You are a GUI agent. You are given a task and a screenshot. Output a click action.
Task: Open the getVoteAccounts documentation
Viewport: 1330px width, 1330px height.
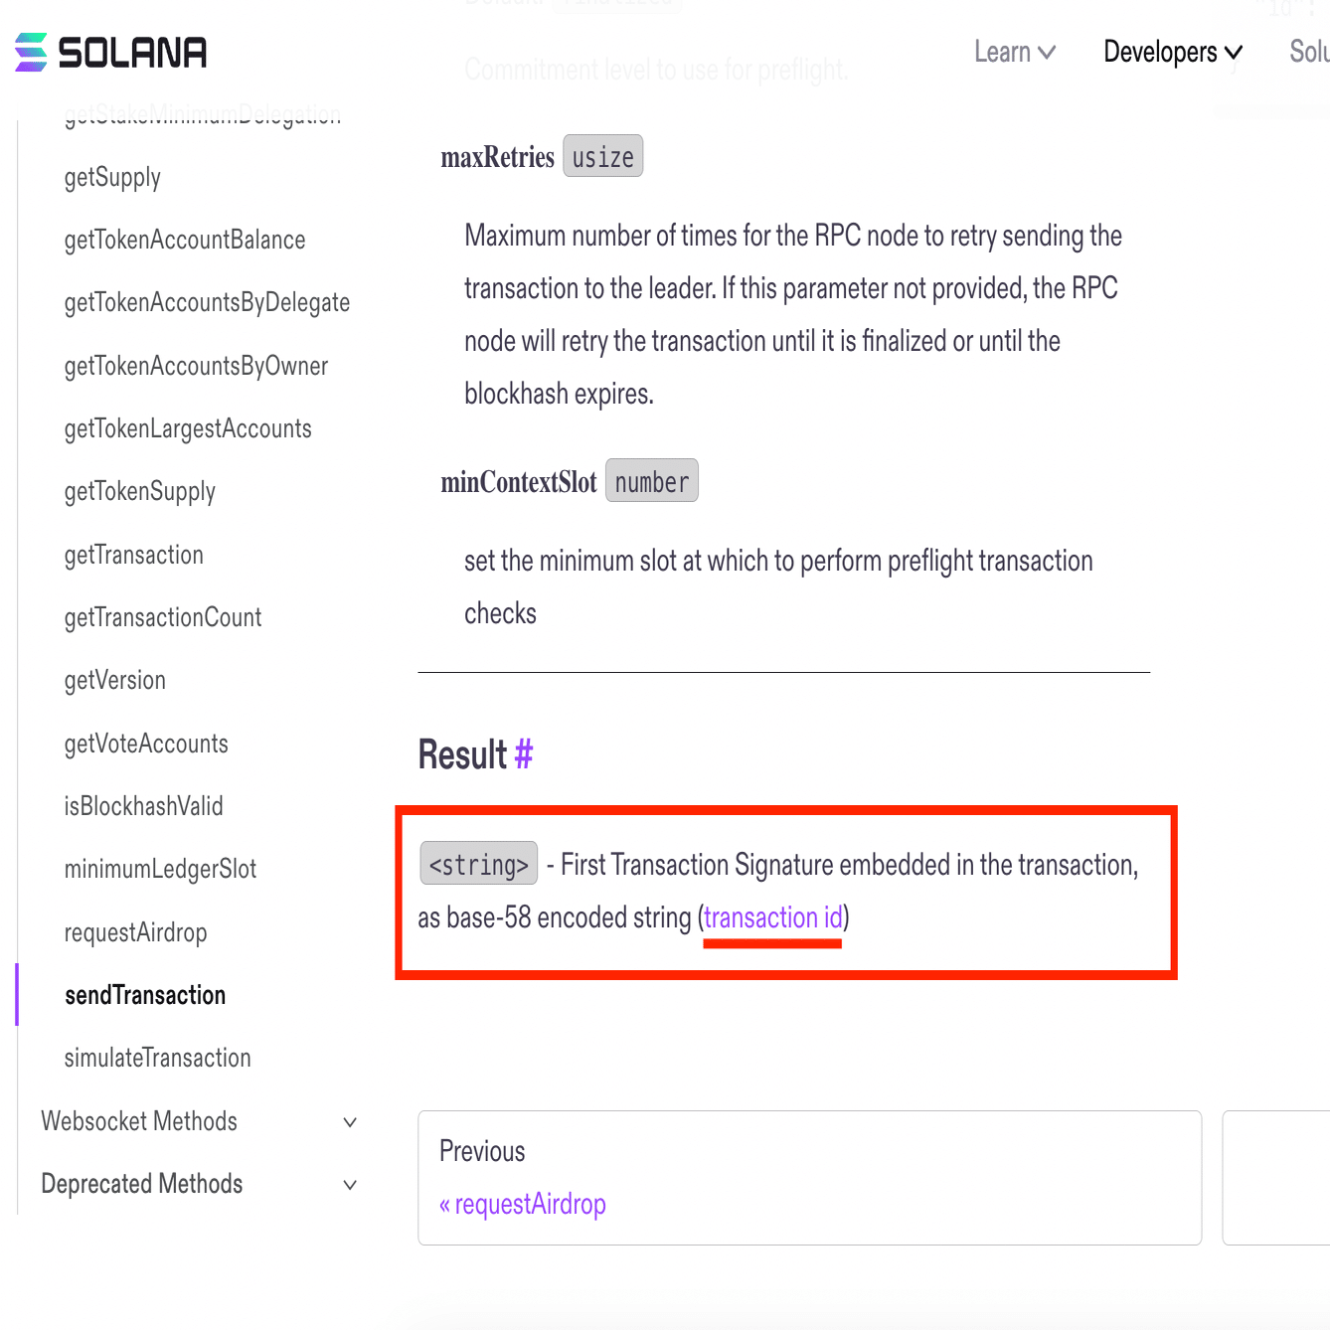click(146, 743)
